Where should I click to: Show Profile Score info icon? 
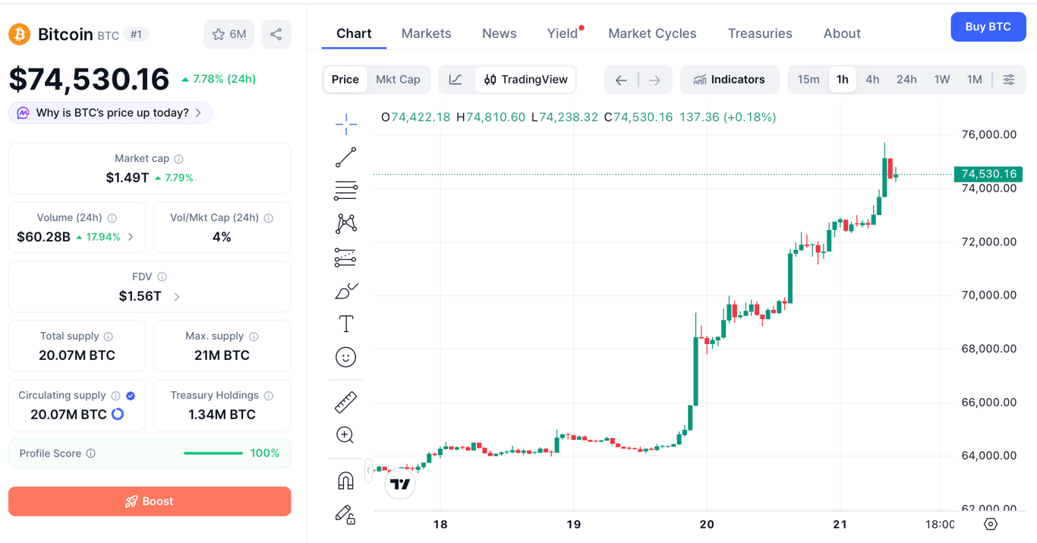coord(91,453)
